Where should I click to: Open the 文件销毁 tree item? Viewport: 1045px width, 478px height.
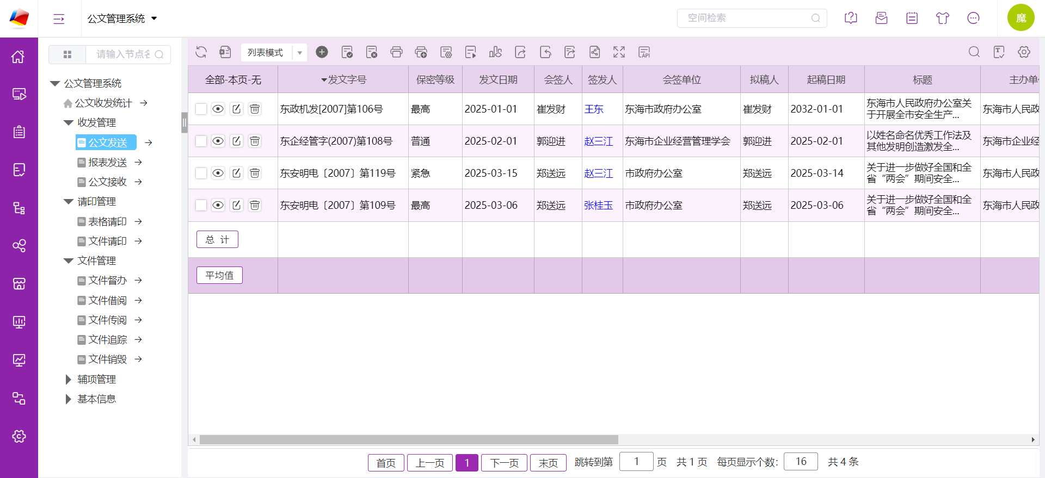tap(108, 359)
